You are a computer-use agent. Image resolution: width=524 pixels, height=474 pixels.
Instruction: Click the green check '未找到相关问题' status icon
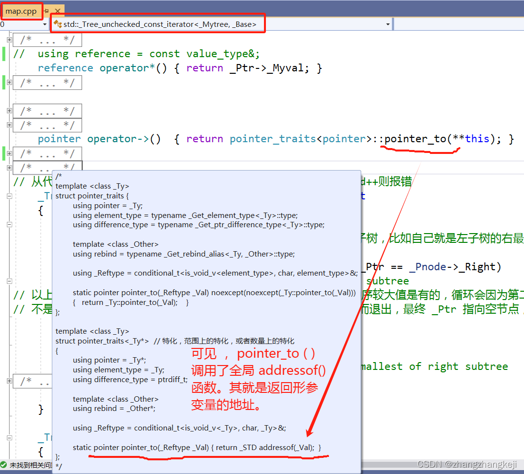pos(4,465)
